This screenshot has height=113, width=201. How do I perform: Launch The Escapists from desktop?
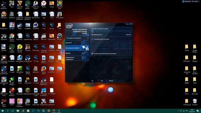click(60, 15)
